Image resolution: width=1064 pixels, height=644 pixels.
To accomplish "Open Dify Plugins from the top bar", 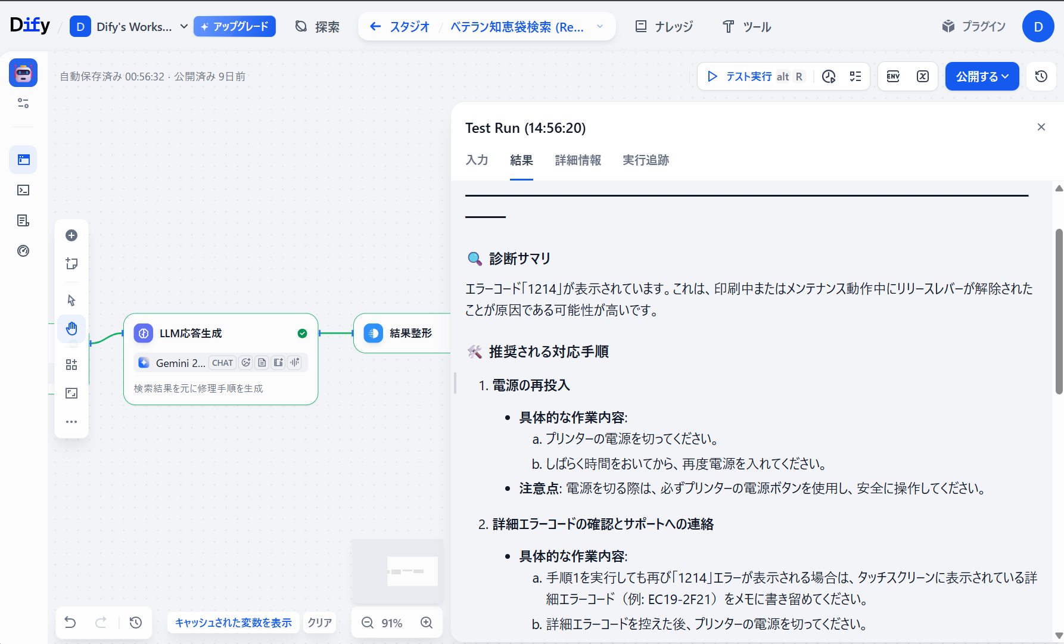I will [x=972, y=26].
